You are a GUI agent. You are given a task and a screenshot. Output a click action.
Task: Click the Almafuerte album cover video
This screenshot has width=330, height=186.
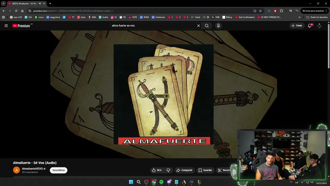click(163, 94)
